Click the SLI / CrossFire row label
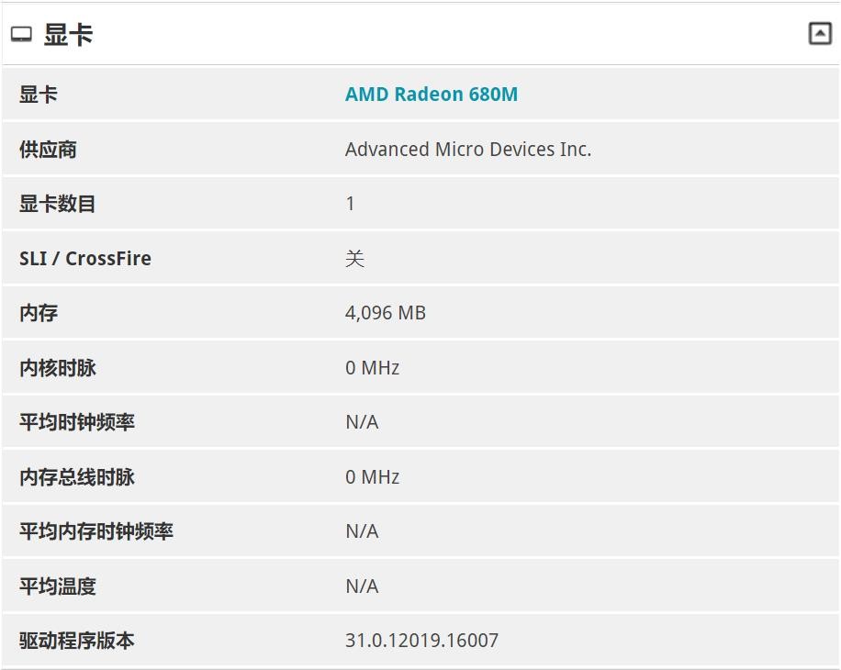841x670 pixels. tap(85, 259)
